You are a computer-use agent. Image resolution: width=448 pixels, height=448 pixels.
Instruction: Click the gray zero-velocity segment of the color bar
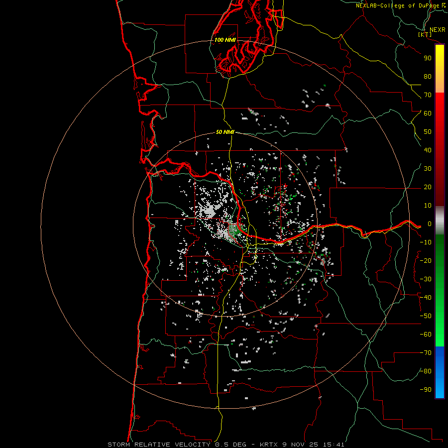pos(440,221)
